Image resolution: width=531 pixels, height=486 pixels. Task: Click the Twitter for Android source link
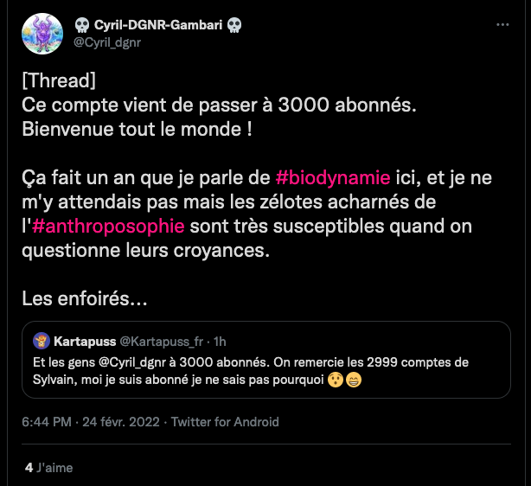coord(225,422)
